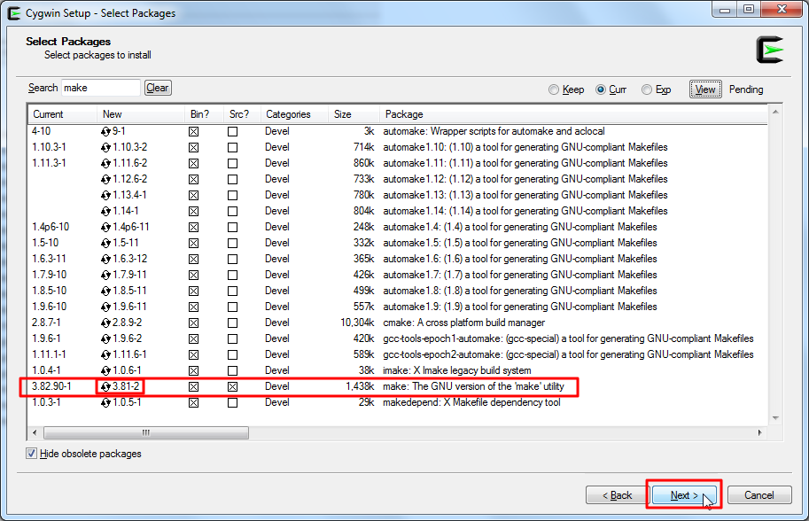
Task: Click the vertical scrollbar down arrow
Action: pyautogui.click(x=775, y=418)
